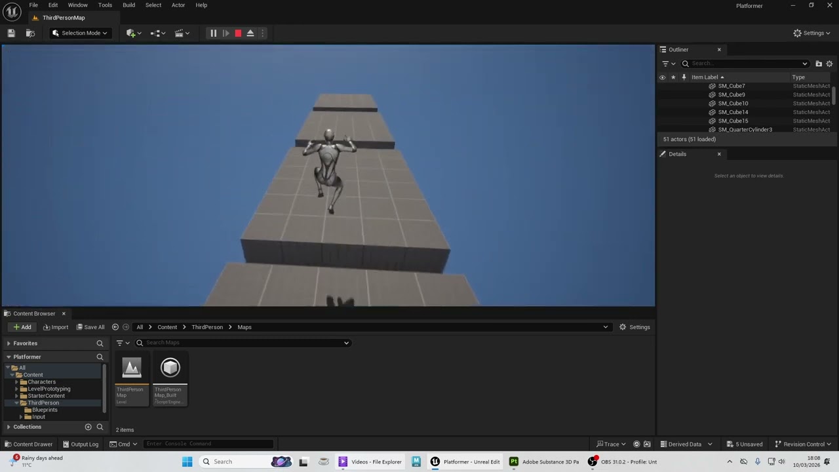This screenshot has height=472, width=839.
Task: Open the cinematics clapperboard dropdown
Action: pyautogui.click(x=182, y=33)
